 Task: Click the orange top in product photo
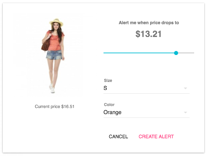55,42
